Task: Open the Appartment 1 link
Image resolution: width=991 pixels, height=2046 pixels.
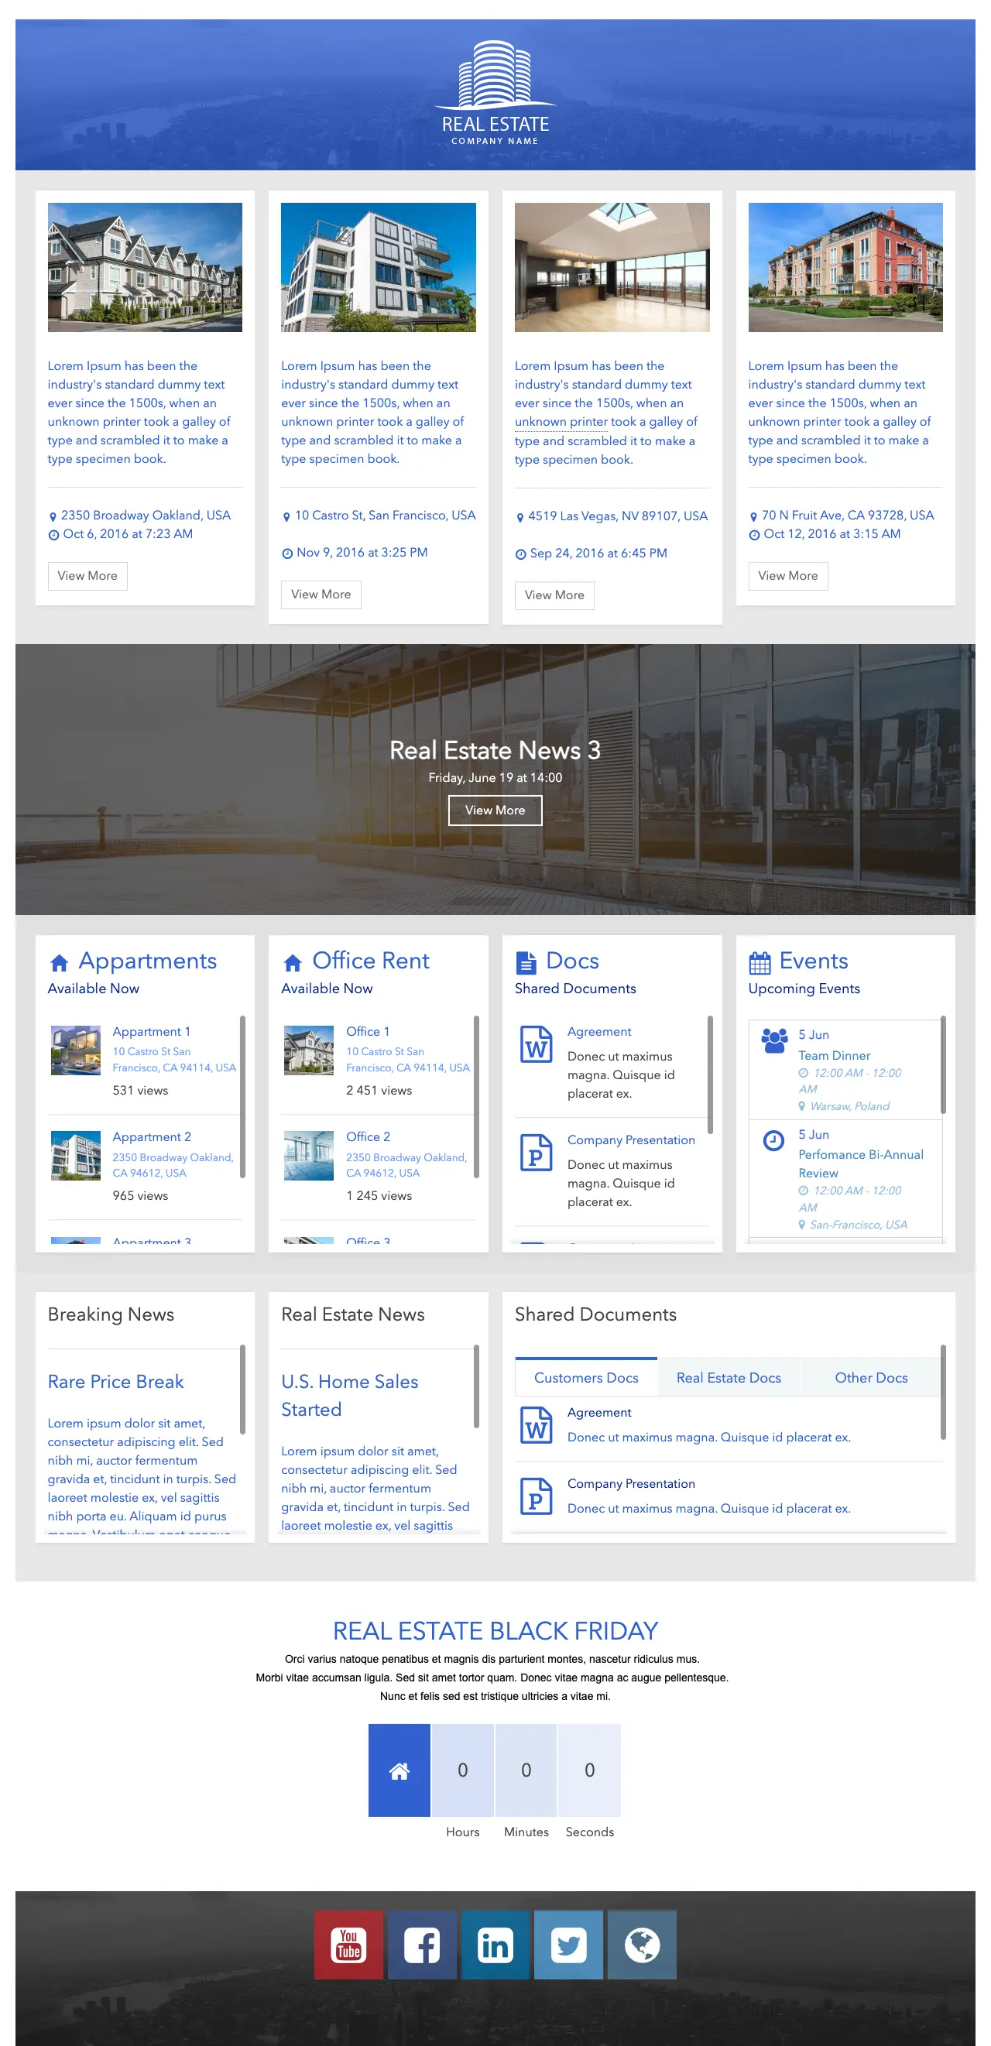Action: (x=151, y=1031)
